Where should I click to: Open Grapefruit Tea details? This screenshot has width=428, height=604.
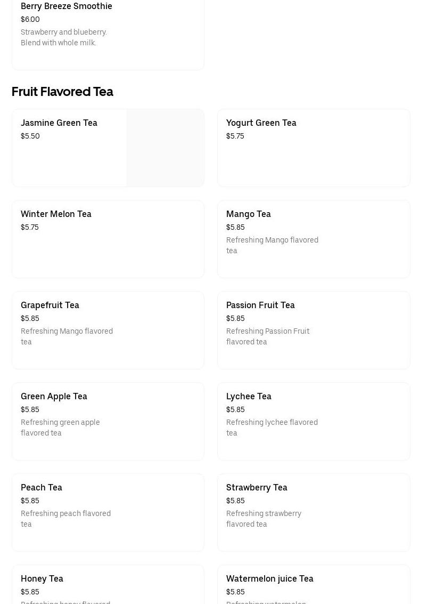108,330
